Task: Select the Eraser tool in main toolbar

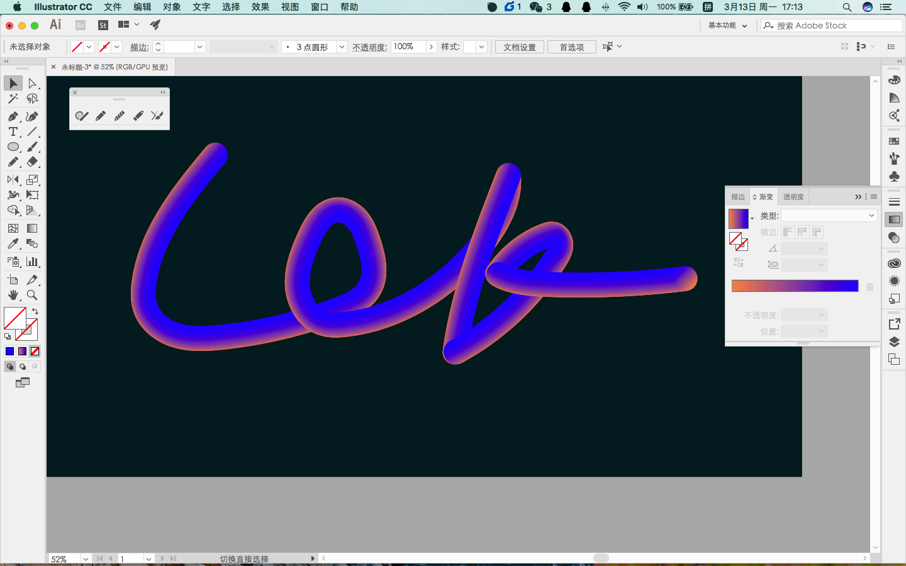Action: pos(33,162)
